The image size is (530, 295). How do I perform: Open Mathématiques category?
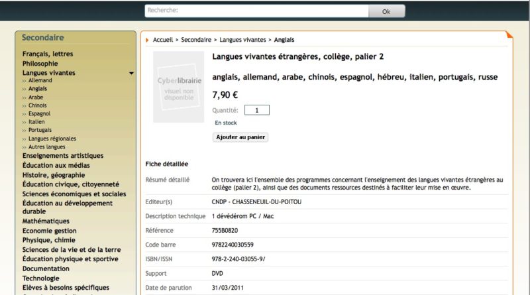tap(46, 221)
